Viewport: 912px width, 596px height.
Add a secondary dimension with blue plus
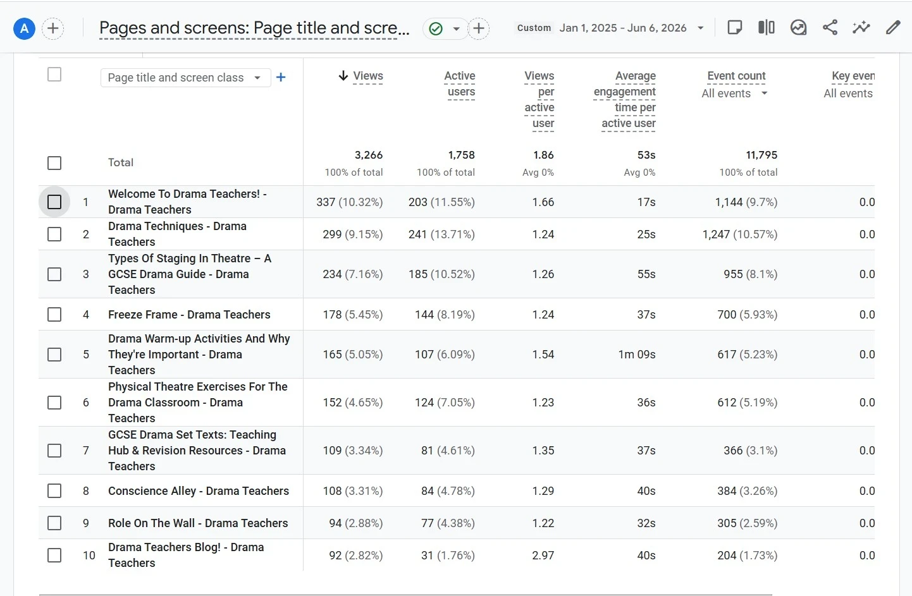(281, 77)
